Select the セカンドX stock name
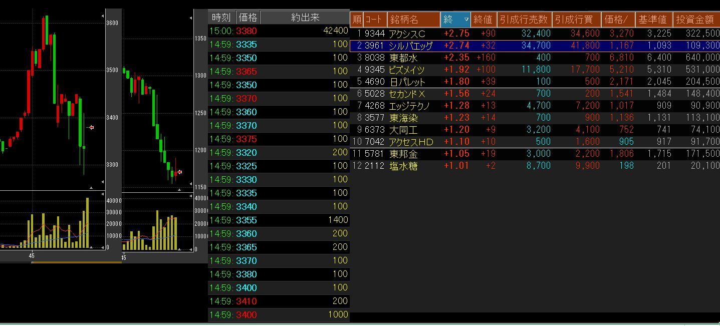Viewport: 720px width, 326px height. coord(407,94)
